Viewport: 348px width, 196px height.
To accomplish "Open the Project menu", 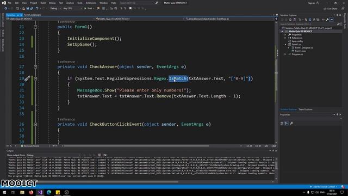I will (34, 3).
